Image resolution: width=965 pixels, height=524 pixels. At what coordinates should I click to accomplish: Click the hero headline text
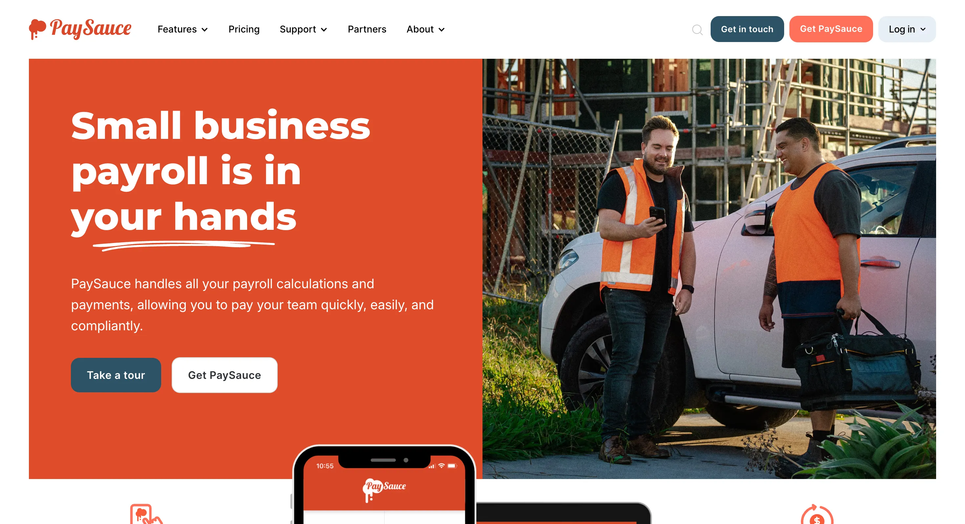[x=220, y=171]
